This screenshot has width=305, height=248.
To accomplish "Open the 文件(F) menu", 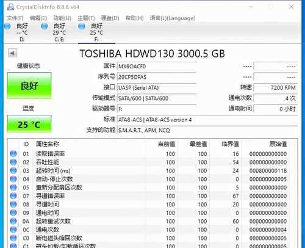I will [x=15, y=18].
